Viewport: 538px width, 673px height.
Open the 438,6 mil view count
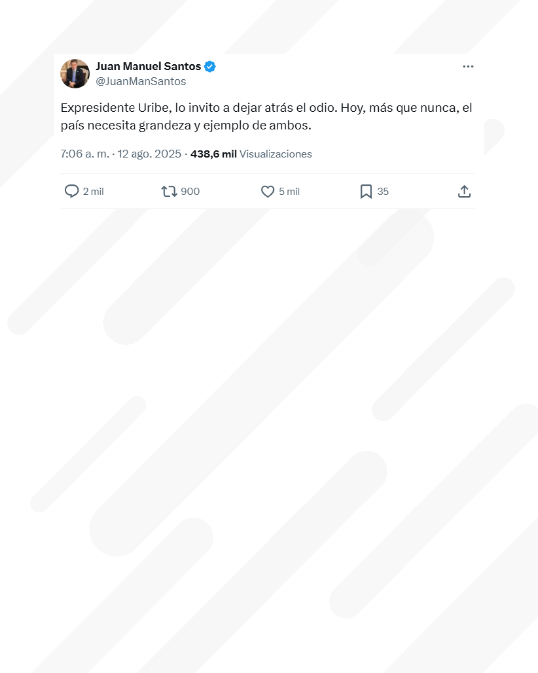point(213,154)
